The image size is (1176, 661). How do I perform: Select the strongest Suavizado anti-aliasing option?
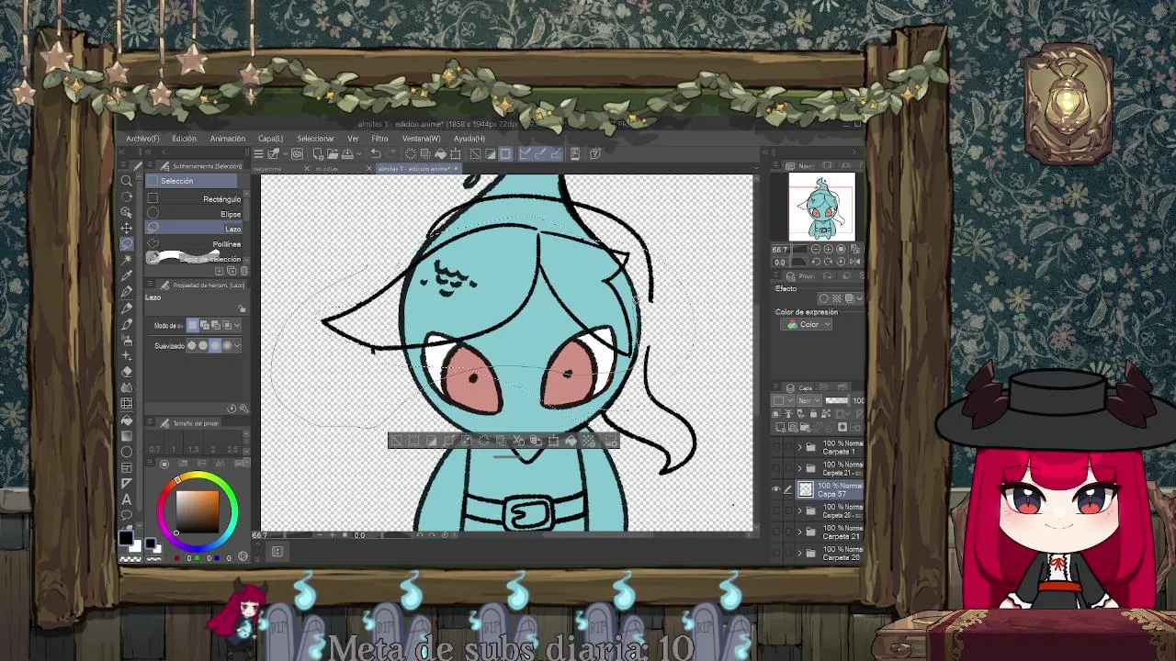click(x=226, y=345)
